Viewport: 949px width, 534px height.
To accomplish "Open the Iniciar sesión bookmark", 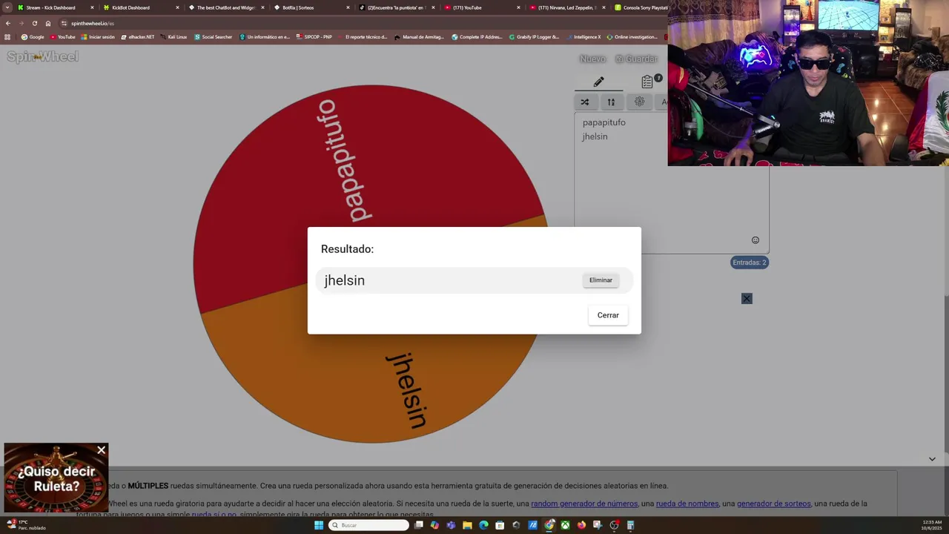I will (98, 37).
